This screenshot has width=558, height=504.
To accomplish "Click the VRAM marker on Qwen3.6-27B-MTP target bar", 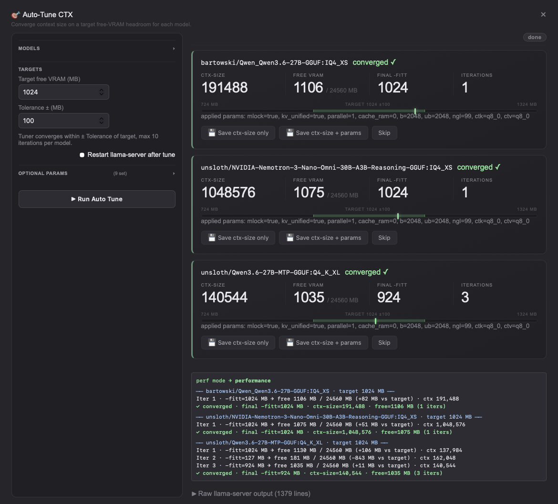I will 375,321.
